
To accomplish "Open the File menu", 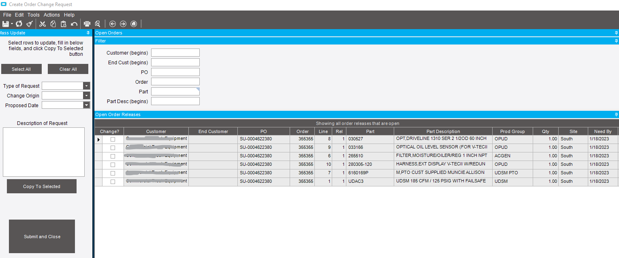I will (7, 15).
